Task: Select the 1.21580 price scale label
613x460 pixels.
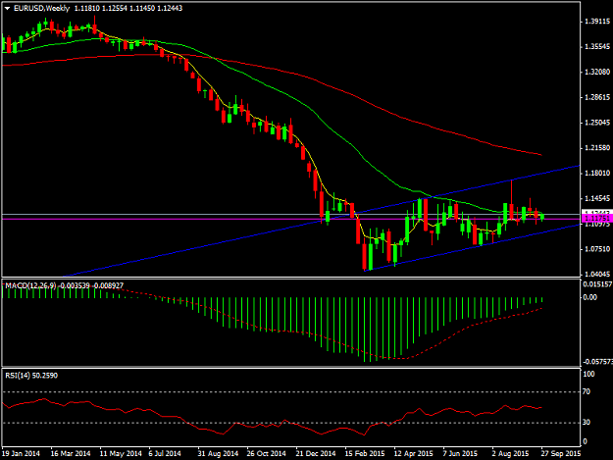Action: tap(597, 148)
